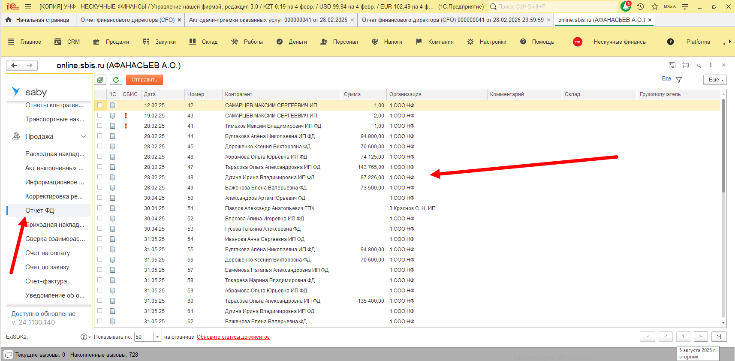Click the save diskette icon
The width and height of the screenshot is (735, 361).
pos(672,65)
